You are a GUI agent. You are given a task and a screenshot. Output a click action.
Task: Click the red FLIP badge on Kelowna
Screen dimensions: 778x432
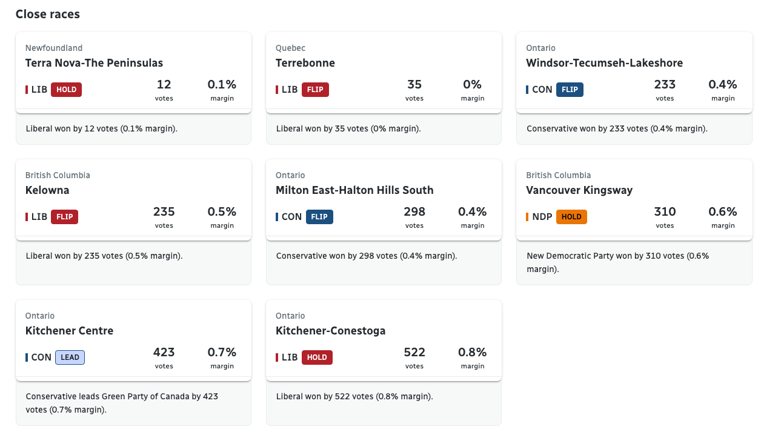(64, 217)
